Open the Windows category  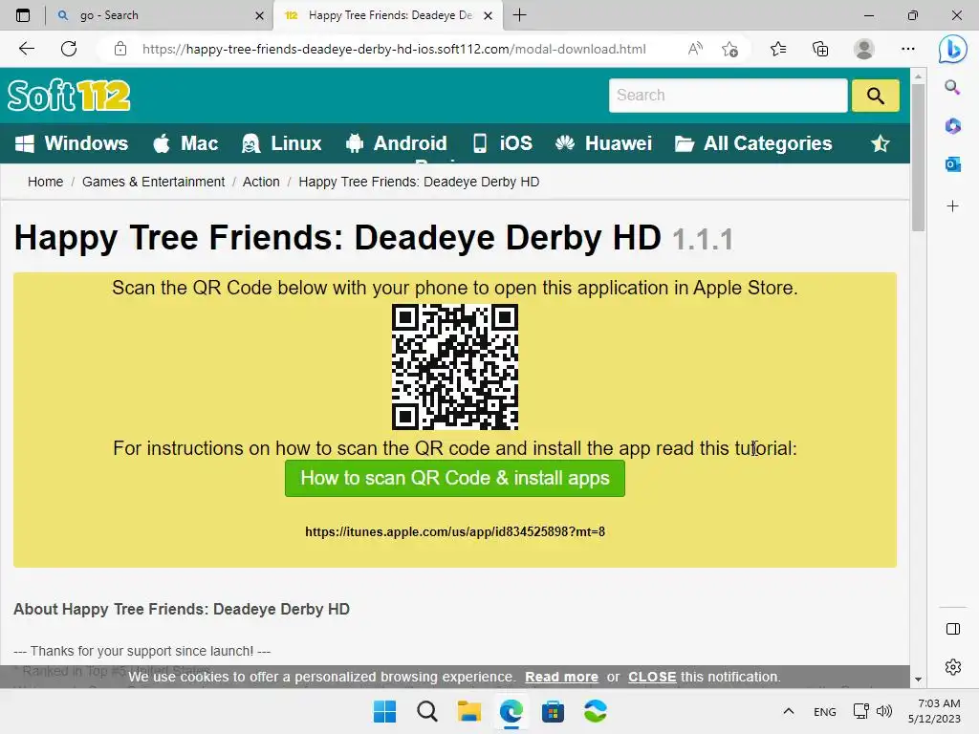(71, 143)
